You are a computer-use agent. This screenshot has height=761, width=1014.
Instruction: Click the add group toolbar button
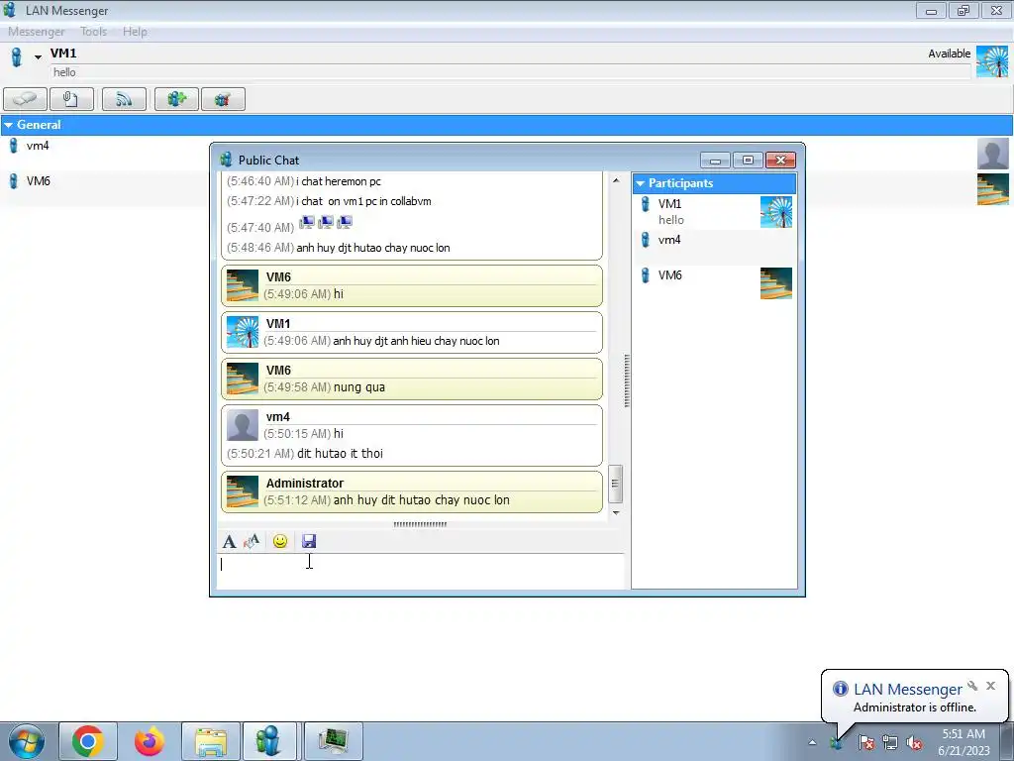[x=176, y=99]
